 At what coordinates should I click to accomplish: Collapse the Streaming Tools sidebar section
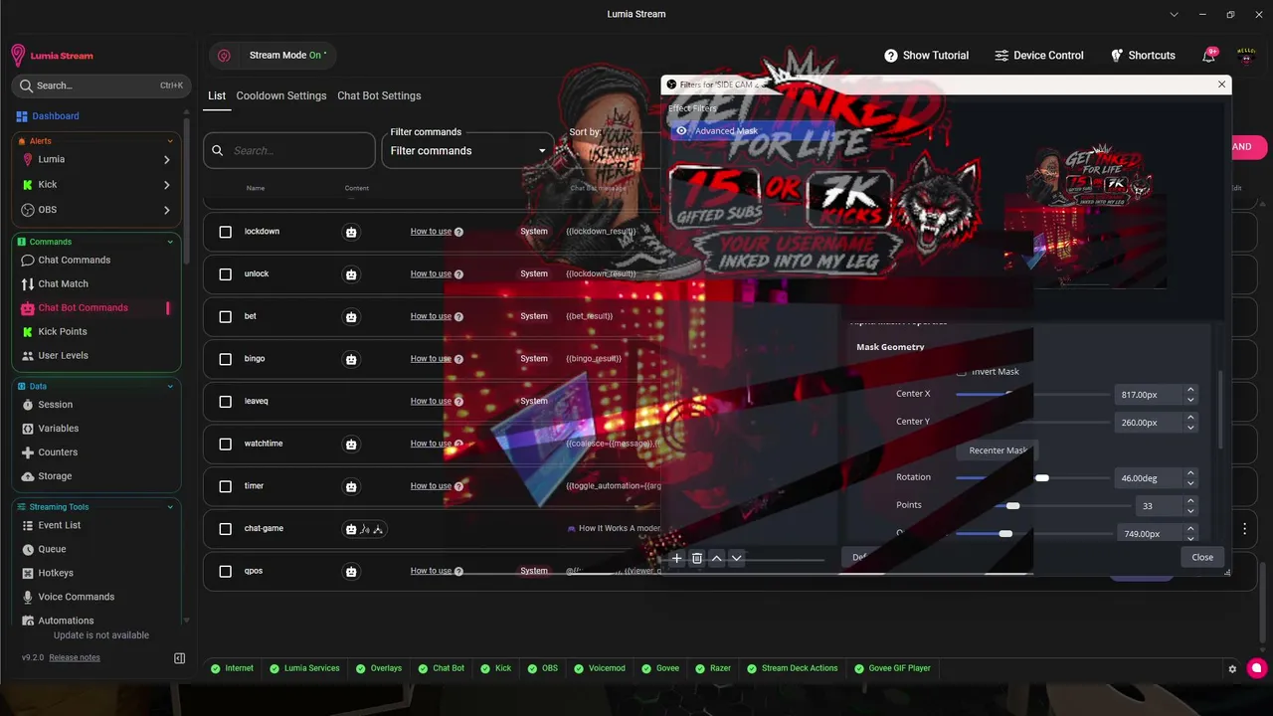[170, 507]
